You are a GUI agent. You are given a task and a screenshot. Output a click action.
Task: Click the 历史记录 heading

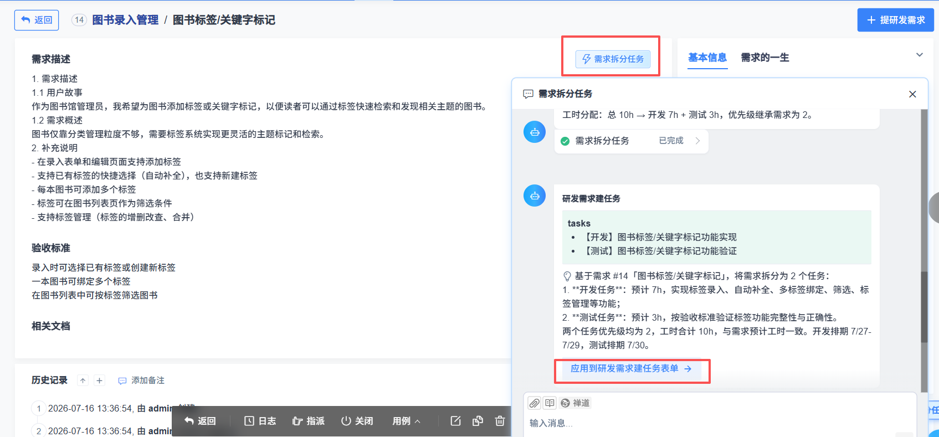(x=49, y=380)
